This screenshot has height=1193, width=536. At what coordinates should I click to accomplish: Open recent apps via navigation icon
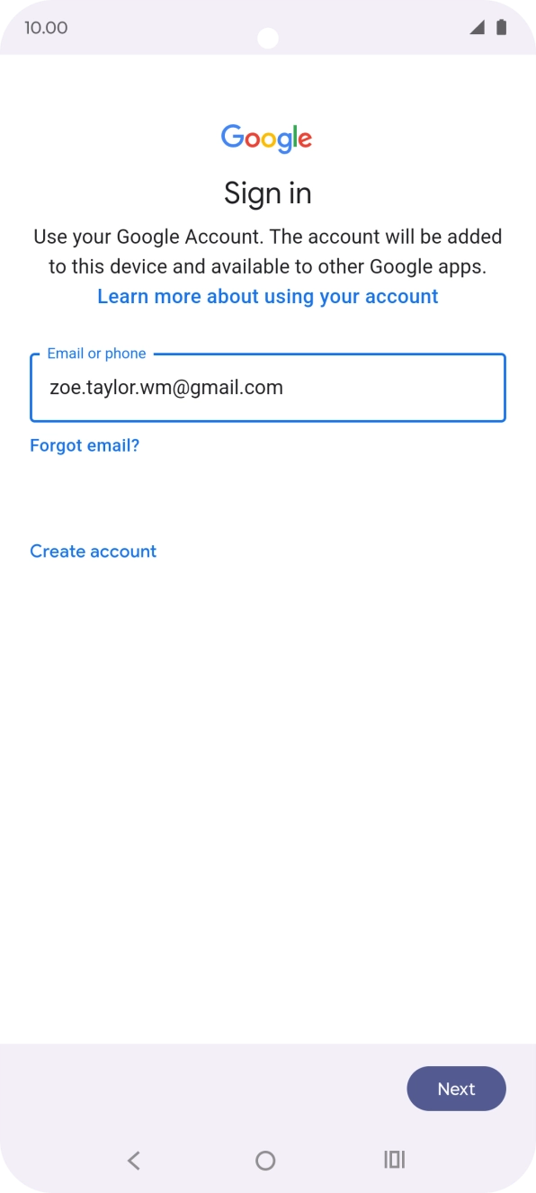click(395, 1160)
